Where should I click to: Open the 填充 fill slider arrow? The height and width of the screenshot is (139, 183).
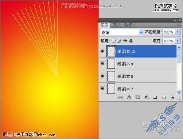(178, 41)
